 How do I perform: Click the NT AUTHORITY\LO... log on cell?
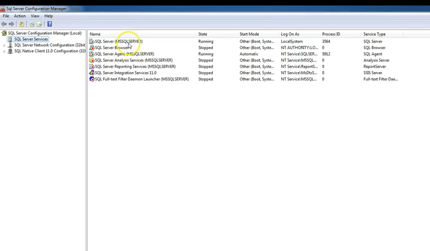pyautogui.click(x=300, y=48)
